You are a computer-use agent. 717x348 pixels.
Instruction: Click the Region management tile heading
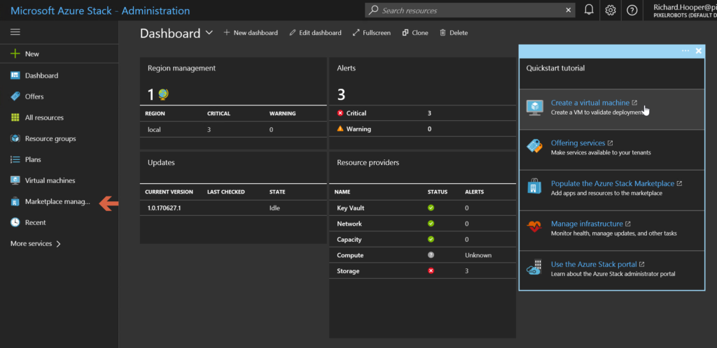pyautogui.click(x=181, y=68)
